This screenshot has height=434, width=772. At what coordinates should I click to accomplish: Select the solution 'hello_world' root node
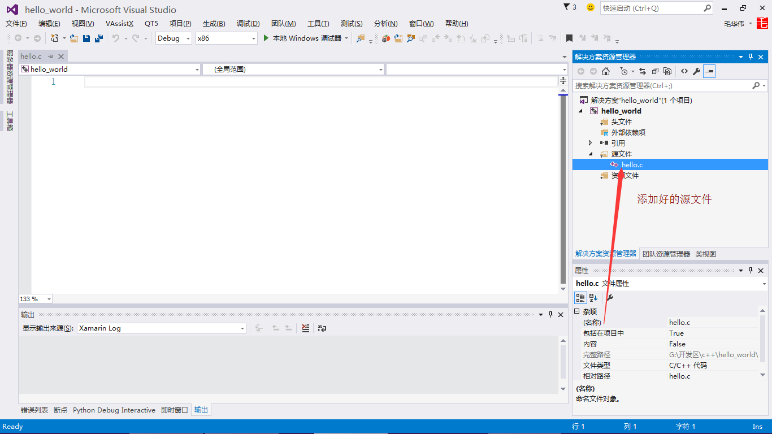(x=641, y=100)
